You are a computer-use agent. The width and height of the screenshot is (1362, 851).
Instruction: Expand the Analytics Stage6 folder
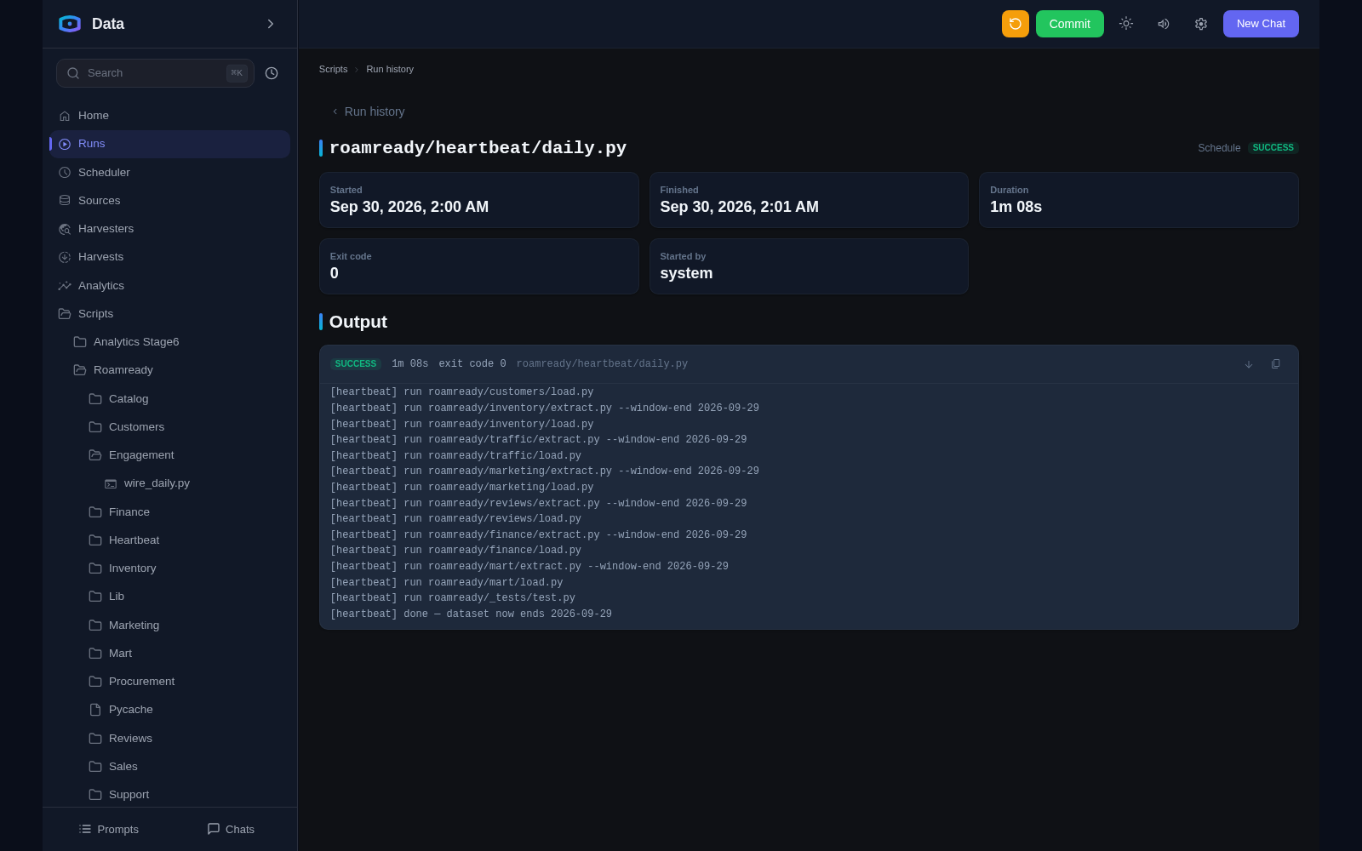177,342
